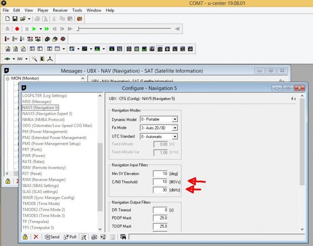Screen dimensions: 313x246
Task: Open the Baudrate dropdown arrow
Action: click(x=26, y=59)
